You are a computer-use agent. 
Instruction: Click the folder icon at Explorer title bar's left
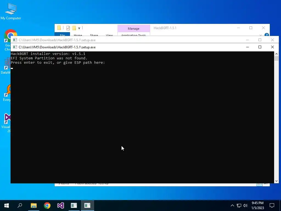coord(59,28)
